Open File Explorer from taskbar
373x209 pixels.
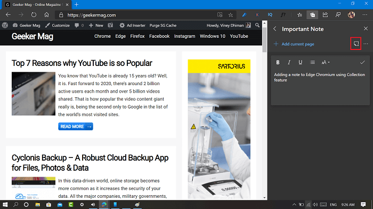[38, 205]
